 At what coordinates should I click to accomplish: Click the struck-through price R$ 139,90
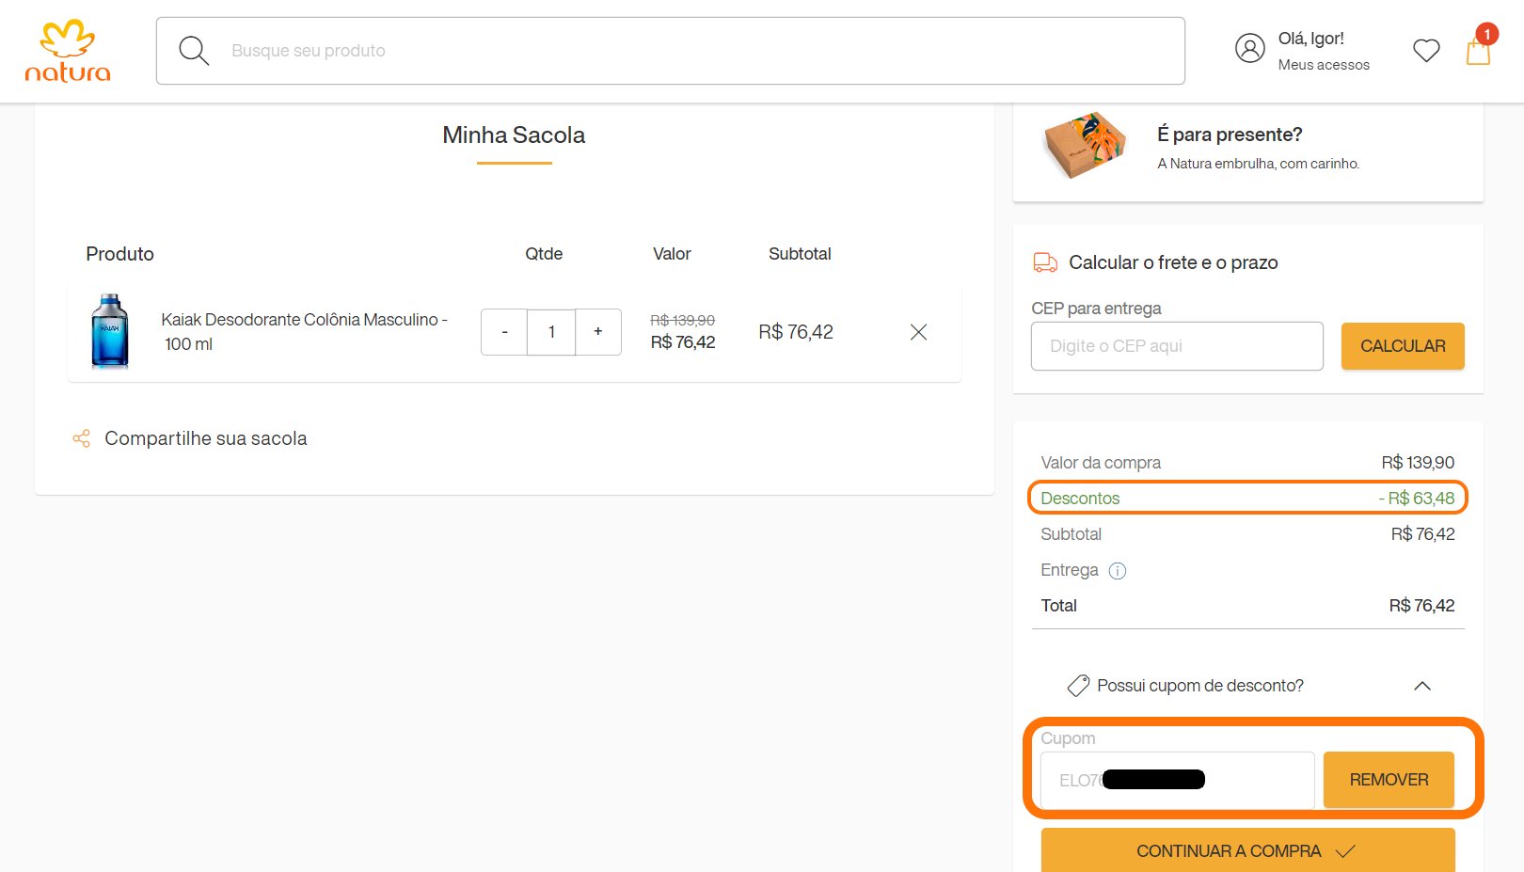click(x=682, y=321)
